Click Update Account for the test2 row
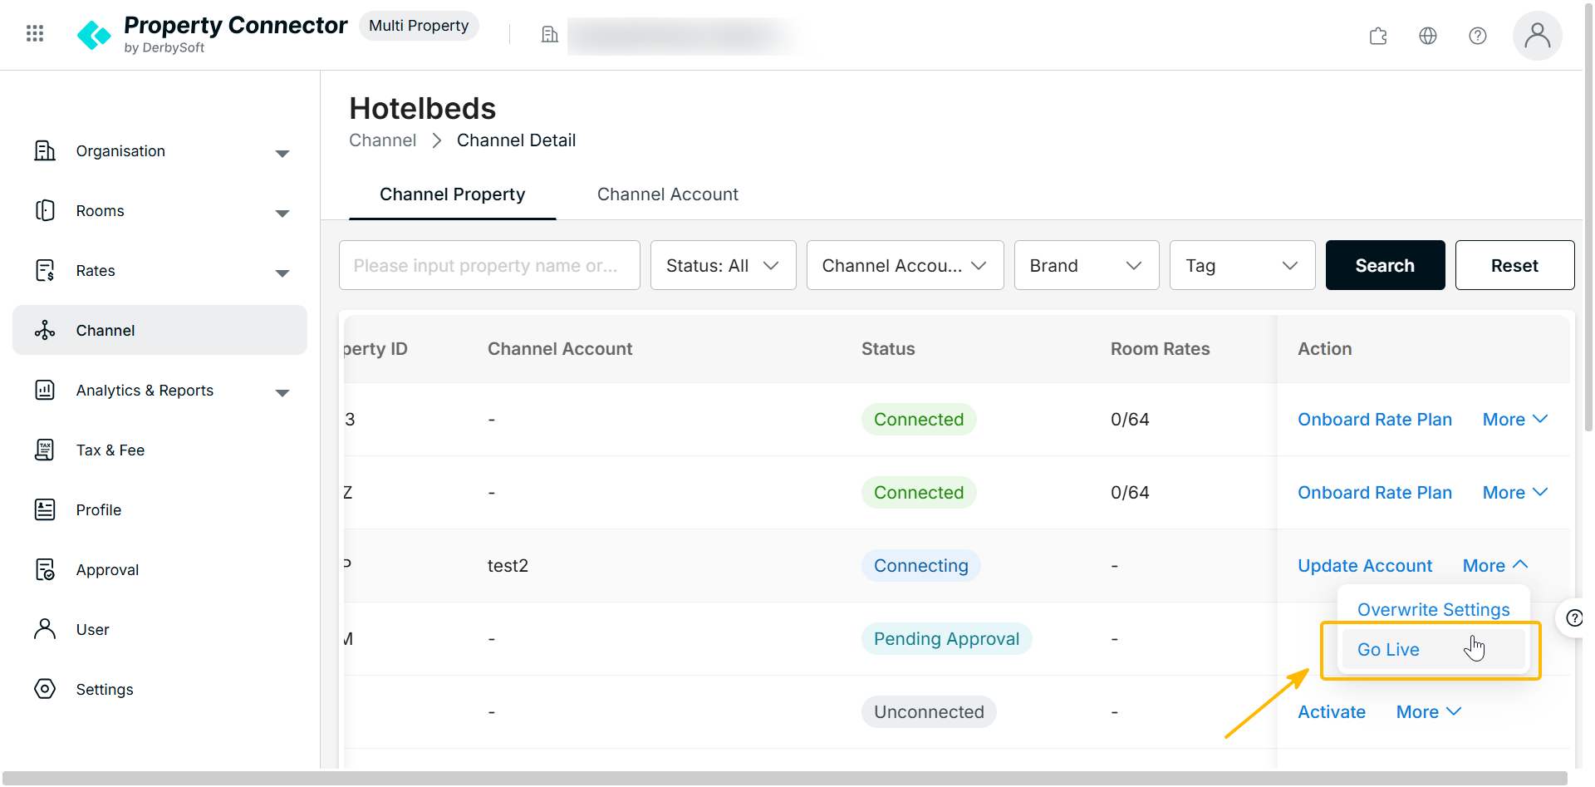This screenshot has height=787, width=1595. click(1365, 565)
